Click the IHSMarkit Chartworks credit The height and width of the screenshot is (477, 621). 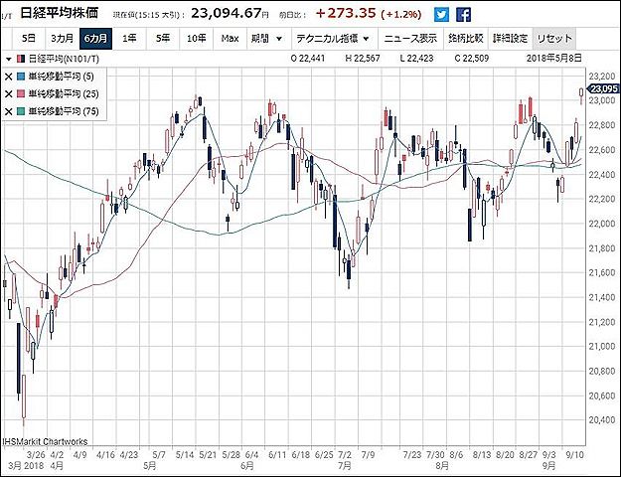[45, 441]
